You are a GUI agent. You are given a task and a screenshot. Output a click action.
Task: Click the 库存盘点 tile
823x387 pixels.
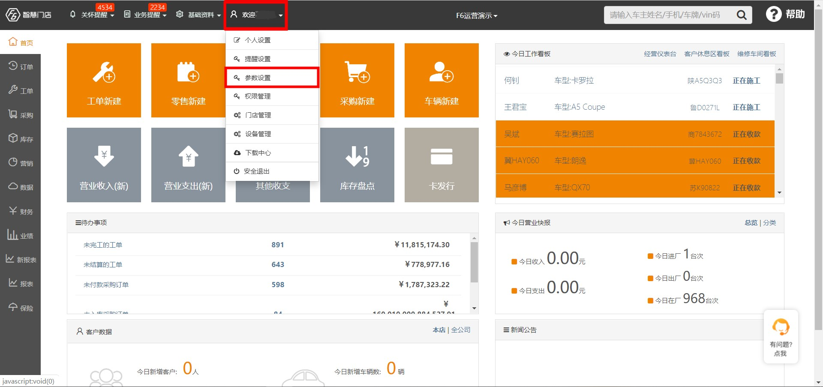(357, 165)
